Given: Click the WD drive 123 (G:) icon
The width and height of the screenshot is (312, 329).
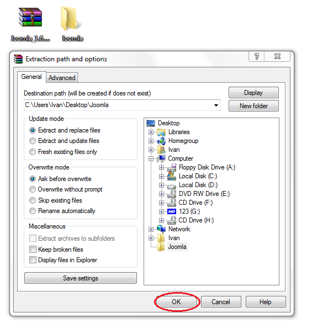Looking at the screenshot, I should [x=172, y=211].
